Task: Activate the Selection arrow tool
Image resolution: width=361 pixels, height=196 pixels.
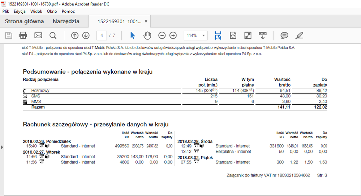Action: coord(132,35)
